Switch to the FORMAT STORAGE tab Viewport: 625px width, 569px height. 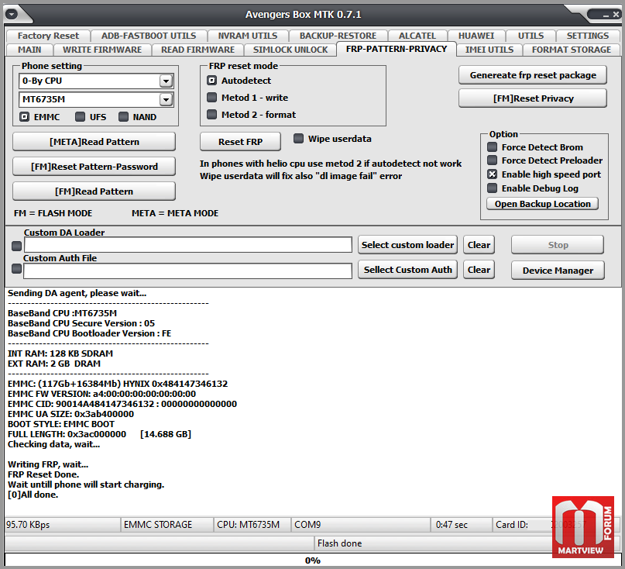572,50
